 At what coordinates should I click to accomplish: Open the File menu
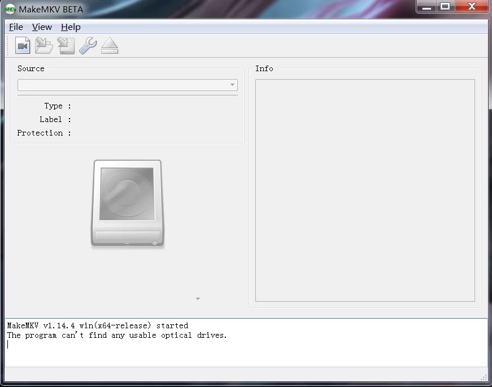[16, 27]
